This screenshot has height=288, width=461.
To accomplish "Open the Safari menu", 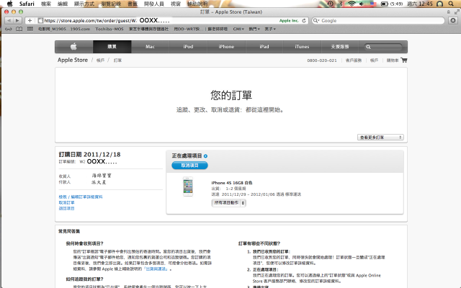I will [x=27, y=4].
